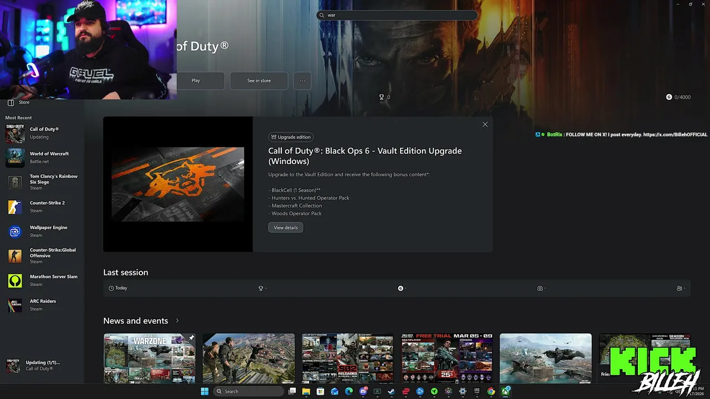
Task: Click the last session gamerscore icon
Action: tap(400, 288)
